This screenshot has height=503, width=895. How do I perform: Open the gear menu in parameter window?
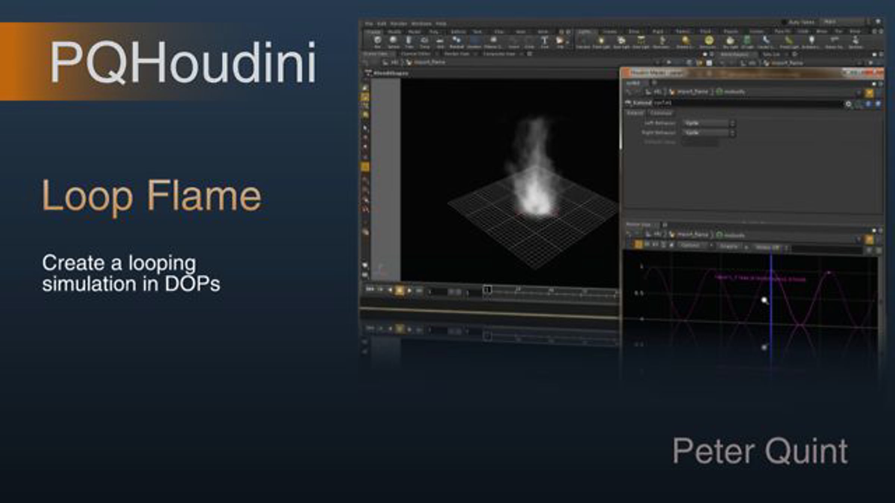click(x=848, y=104)
